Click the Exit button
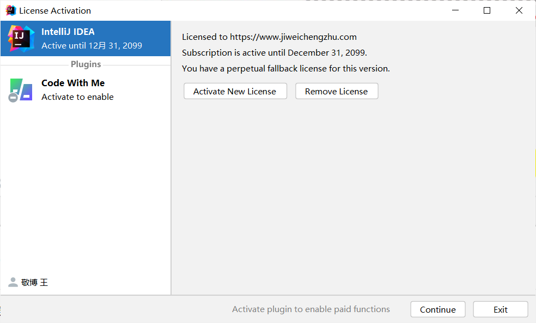Screen dimensions: 536x323 pyautogui.click(x=501, y=309)
